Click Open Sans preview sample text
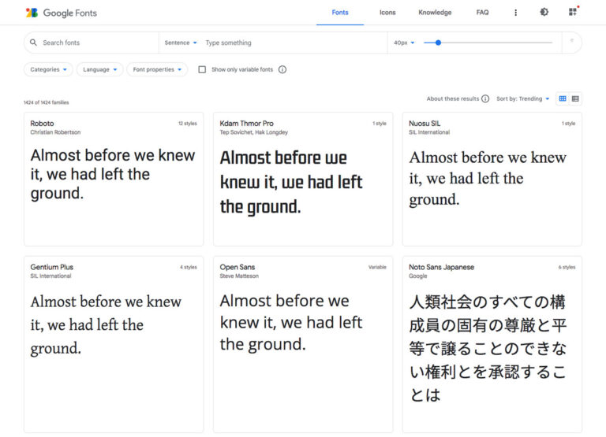The height and width of the screenshot is (437, 606). [x=291, y=323]
